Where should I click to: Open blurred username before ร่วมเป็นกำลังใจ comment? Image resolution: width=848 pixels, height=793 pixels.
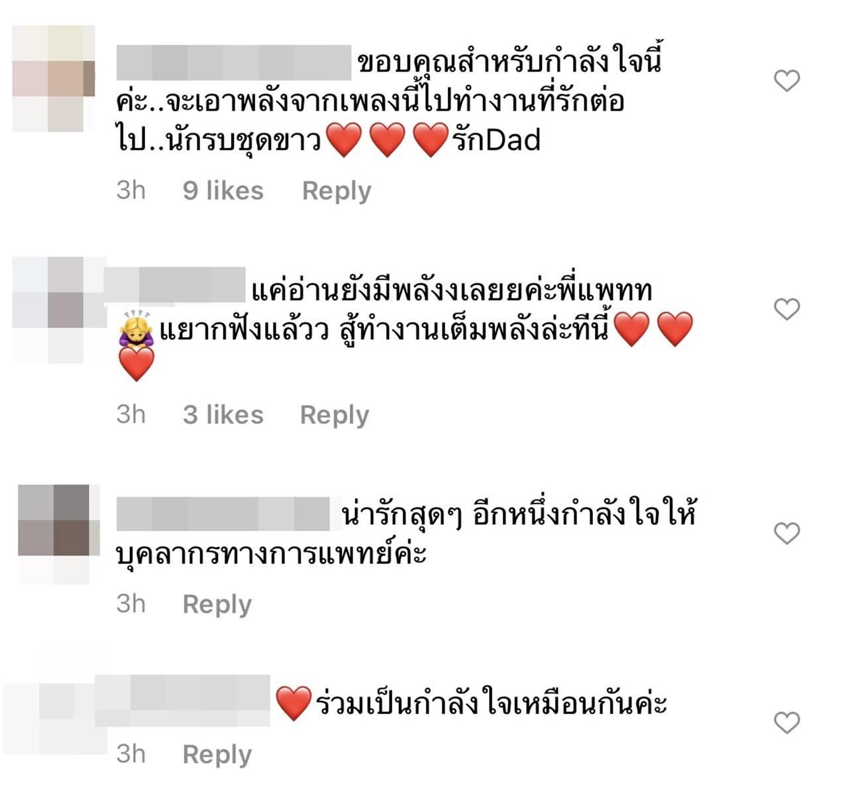pos(183,701)
